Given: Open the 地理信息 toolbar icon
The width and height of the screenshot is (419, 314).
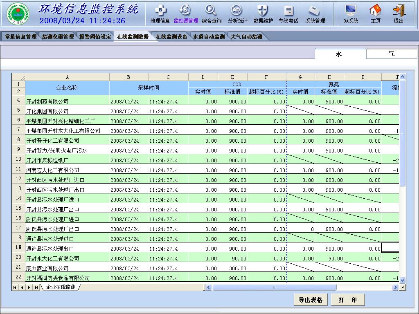Looking at the screenshot, I should point(160,14).
